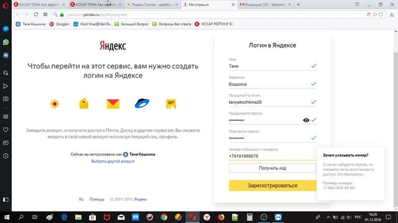Open news icon in Opera sidebar
The height and width of the screenshot is (223, 398).
pos(6,143)
